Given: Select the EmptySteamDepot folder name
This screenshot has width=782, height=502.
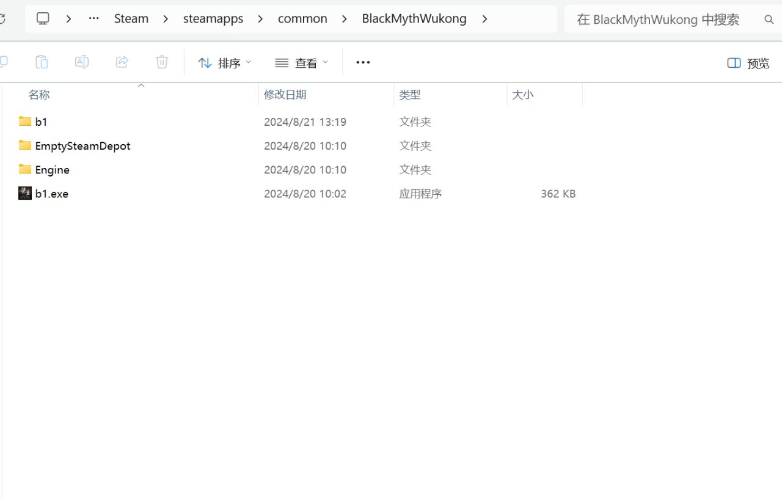Looking at the screenshot, I should [x=82, y=146].
